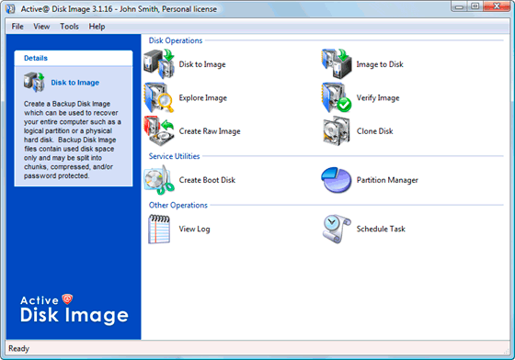Viewport: 515px width, 360px height.
Task: Click the Ready status bar text
Action: (x=18, y=349)
